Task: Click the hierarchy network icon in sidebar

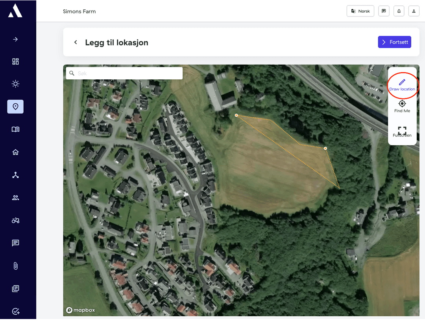Action: [x=15, y=175]
